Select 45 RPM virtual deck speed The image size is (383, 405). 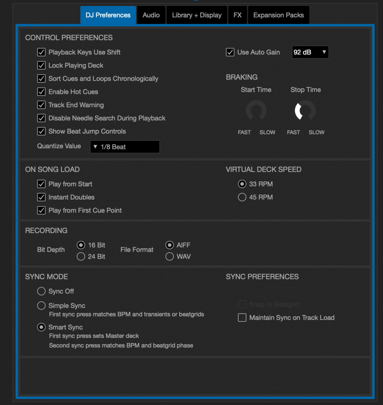pos(242,197)
